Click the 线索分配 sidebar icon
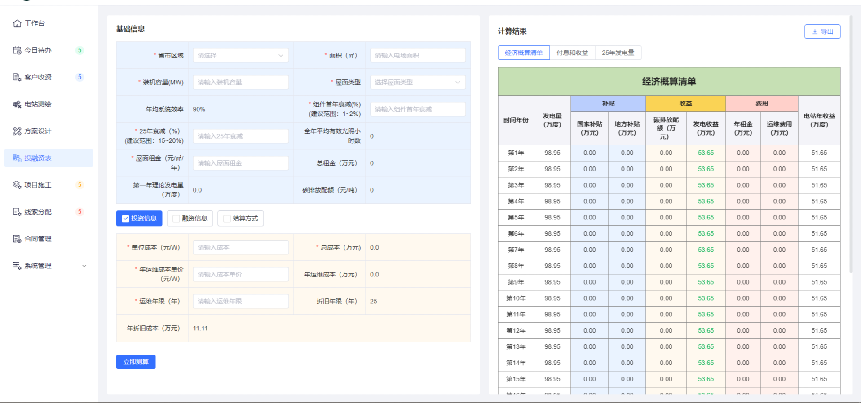 [x=17, y=212]
